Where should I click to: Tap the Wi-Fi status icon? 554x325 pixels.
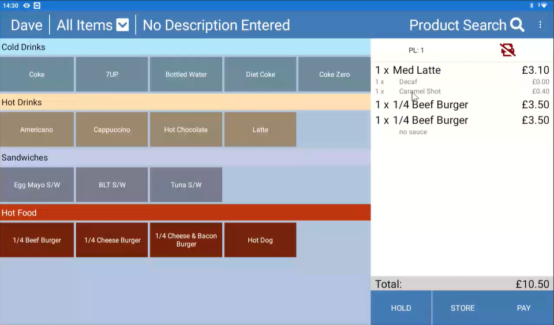543,5
